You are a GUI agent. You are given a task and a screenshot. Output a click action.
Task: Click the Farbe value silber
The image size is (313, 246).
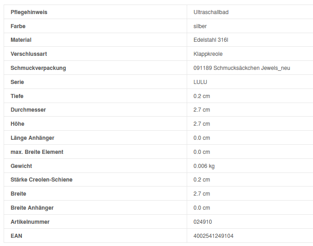click(200, 26)
